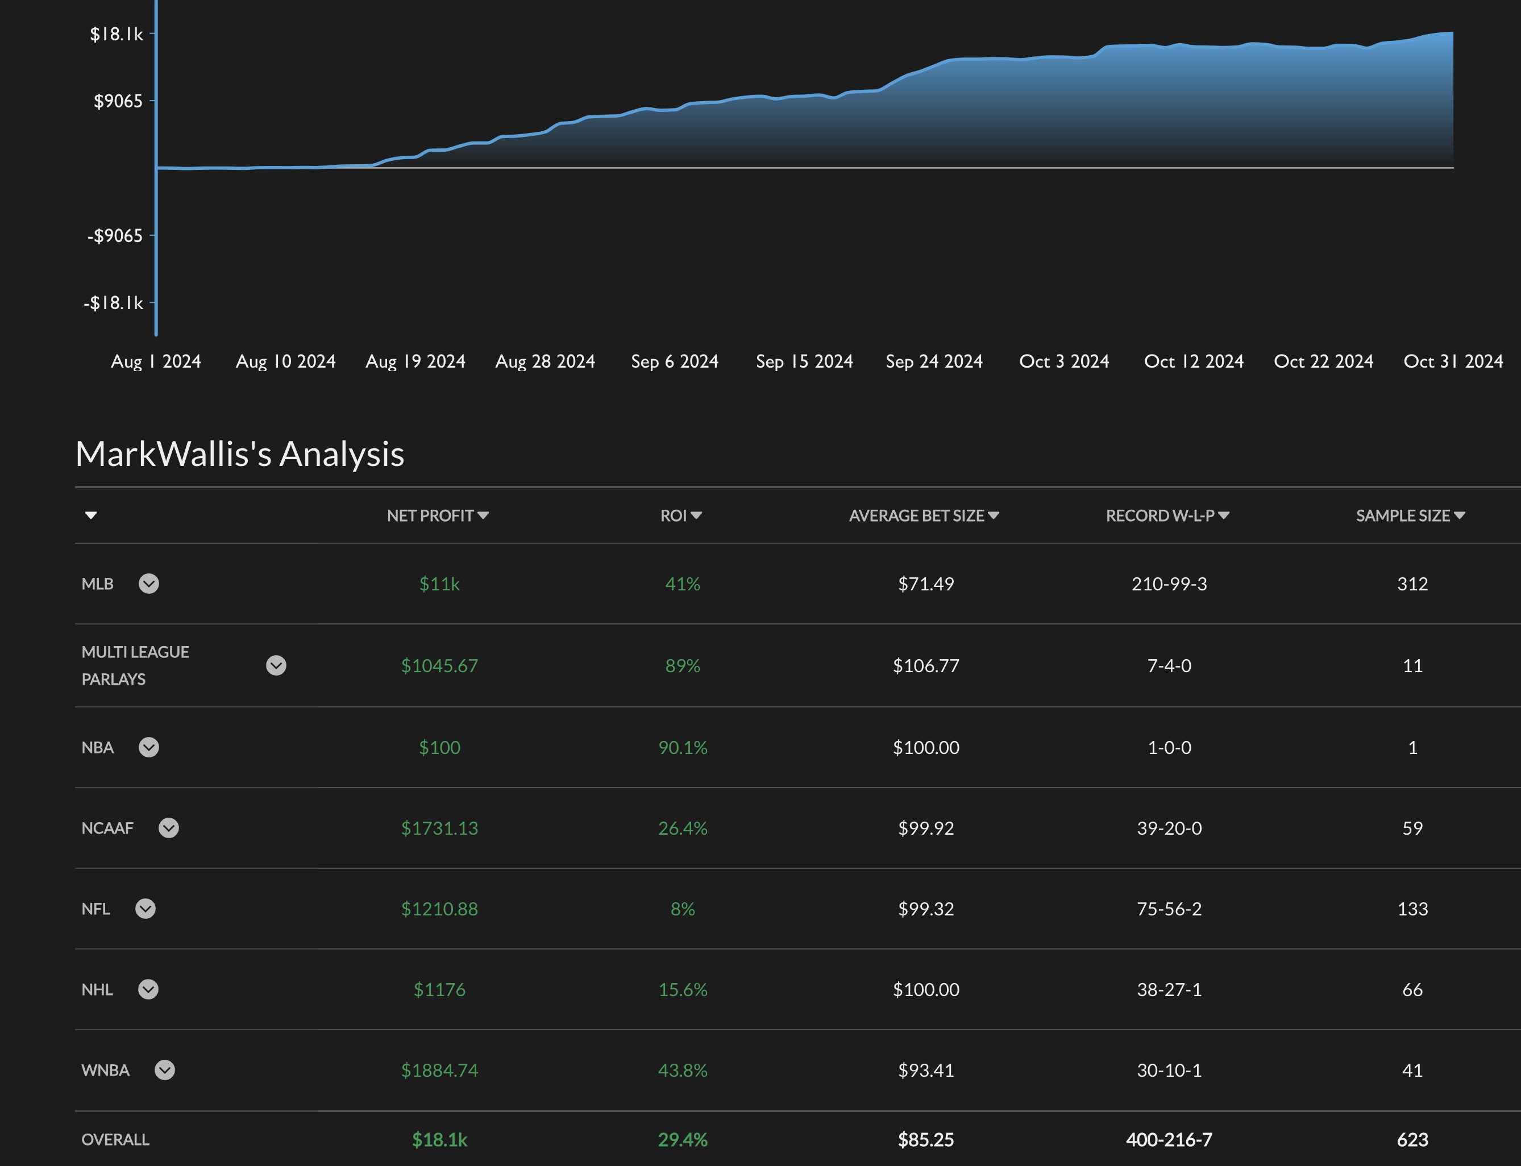Click NFL sample size 133

click(x=1412, y=909)
